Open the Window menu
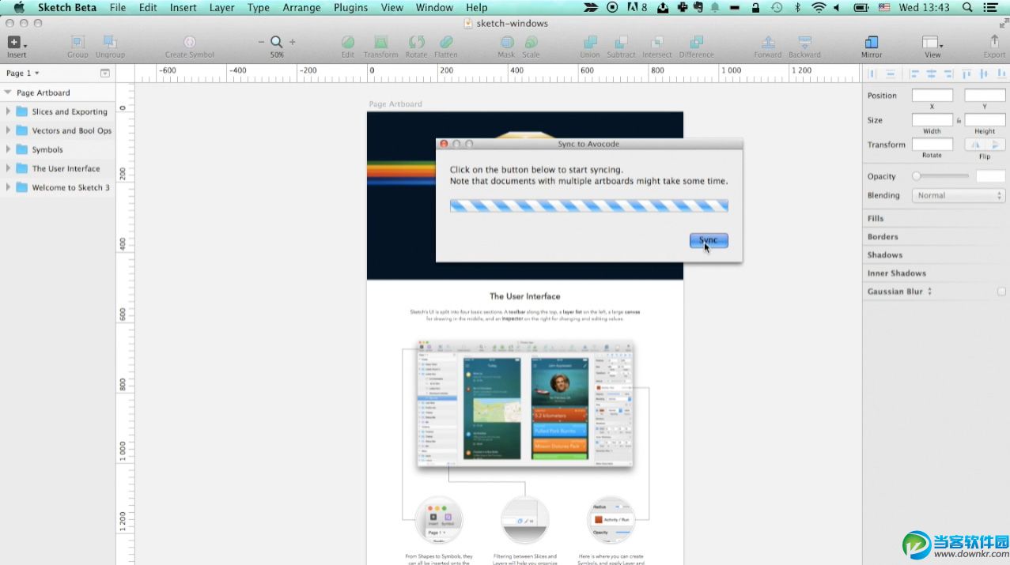Screen dimensions: 1010x565 (434, 7)
